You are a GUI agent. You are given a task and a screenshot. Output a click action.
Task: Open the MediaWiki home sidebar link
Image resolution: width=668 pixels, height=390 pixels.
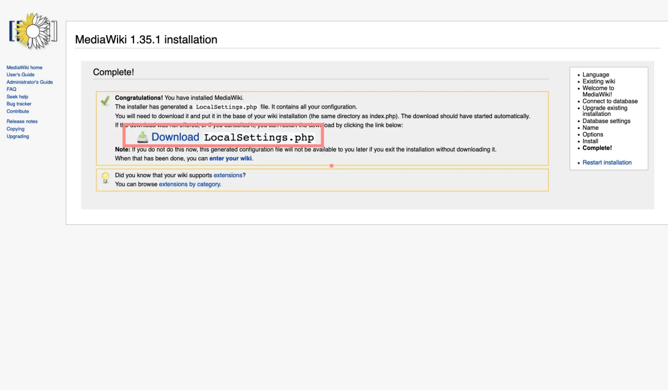tap(24, 67)
